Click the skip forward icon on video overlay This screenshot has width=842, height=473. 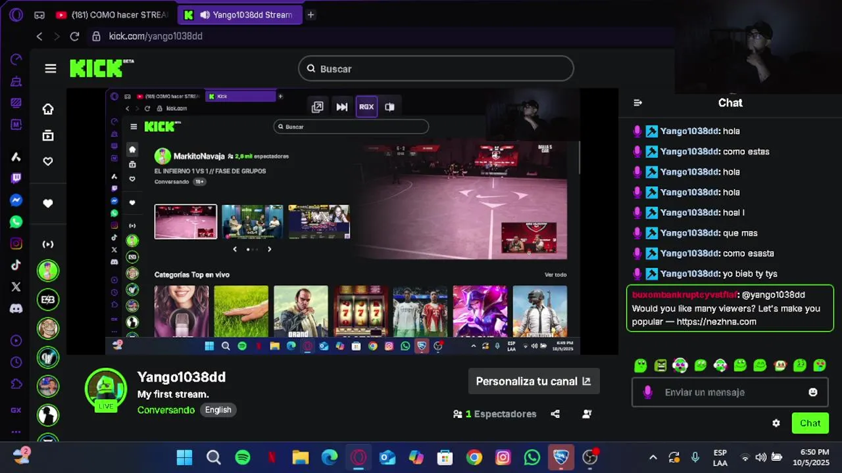tap(342, 106)
